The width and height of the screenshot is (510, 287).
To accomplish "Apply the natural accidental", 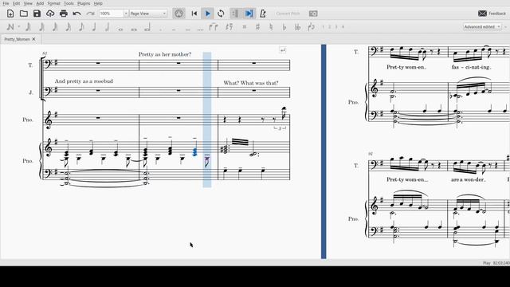I will [271, 26].
